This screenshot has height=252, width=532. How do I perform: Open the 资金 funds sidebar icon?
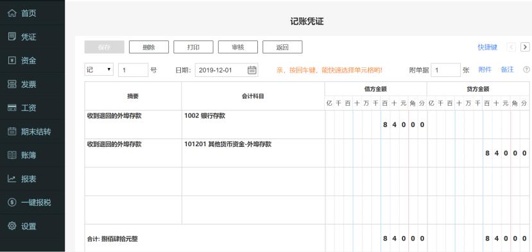point(12,60)
